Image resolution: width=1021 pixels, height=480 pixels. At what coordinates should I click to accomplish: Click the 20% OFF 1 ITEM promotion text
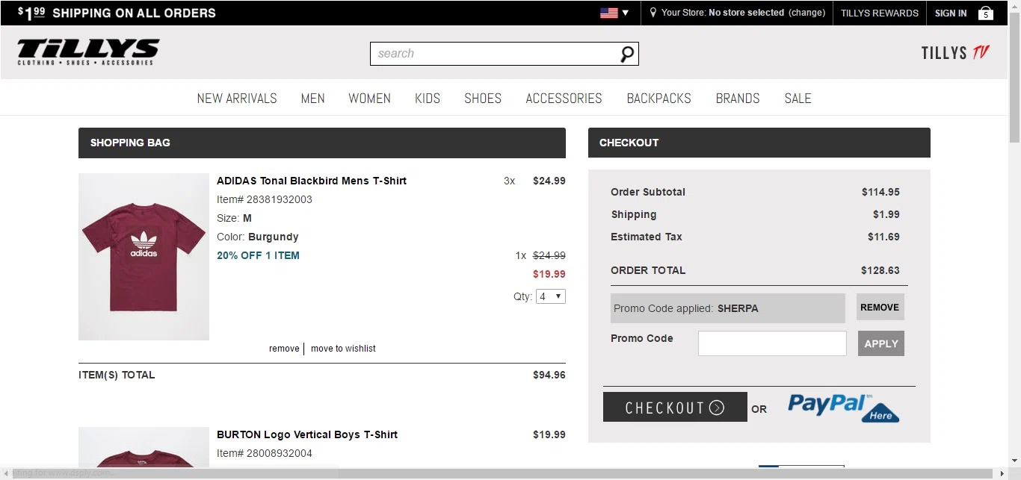(x=258, y=255)
